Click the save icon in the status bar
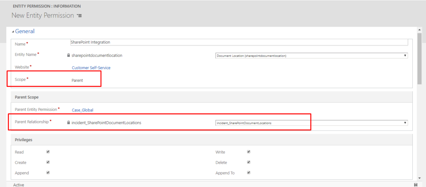The image size is (426, 187). point(416,185)
